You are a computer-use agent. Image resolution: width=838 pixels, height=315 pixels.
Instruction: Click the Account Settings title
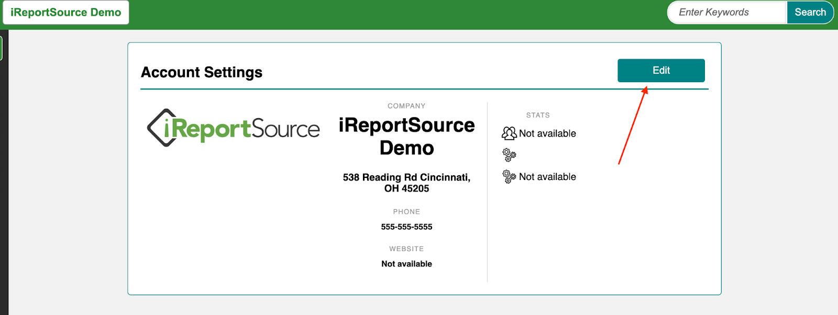(x=202, y=72)
